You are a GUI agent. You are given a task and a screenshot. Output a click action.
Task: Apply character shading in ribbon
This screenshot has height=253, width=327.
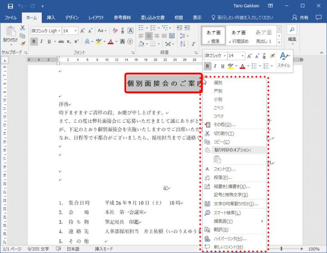[x=123, y=41]
